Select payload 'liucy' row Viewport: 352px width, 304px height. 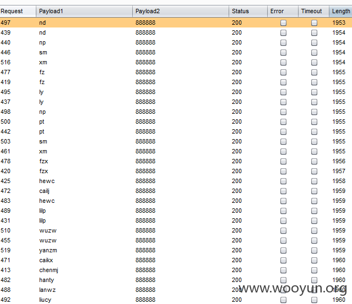coord(45,300)
